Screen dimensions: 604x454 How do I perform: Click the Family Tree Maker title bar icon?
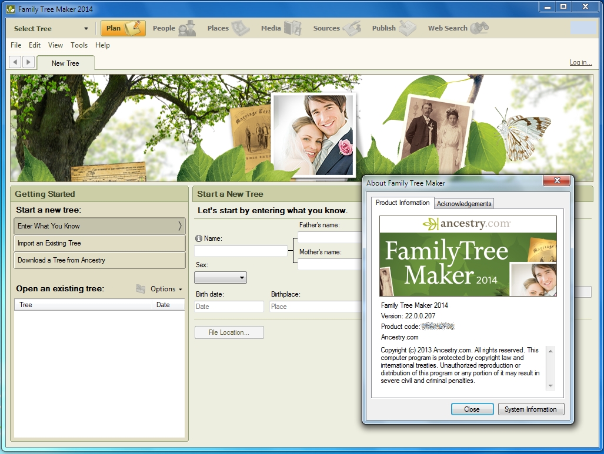(11, 9)
